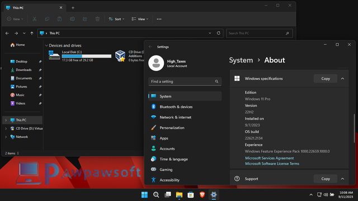Click the Rename icon in File Explorer toolbar
Viewport: 358px width, 201px height.
click(72, 19)
